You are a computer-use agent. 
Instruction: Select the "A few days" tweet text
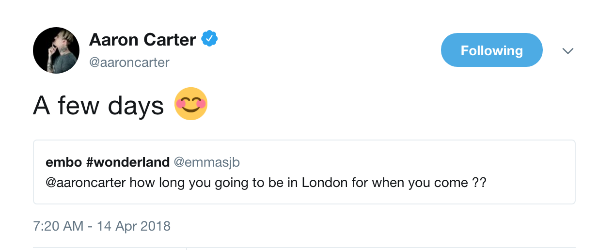point(98,105)
